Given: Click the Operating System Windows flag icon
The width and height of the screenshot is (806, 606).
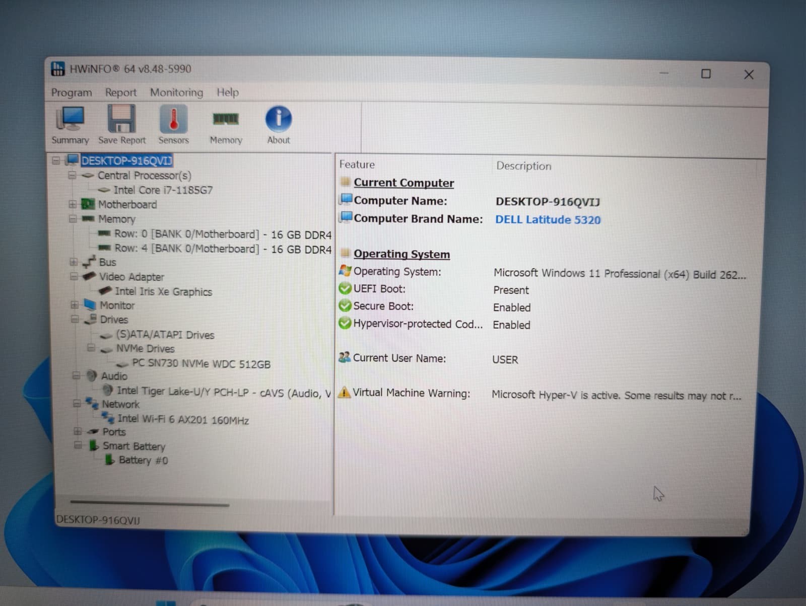Looking at the screenshot, I should (x=345, y=271).
